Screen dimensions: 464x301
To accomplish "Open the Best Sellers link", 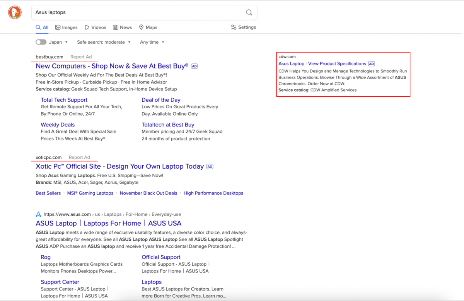I will click(x=48, y=193).
